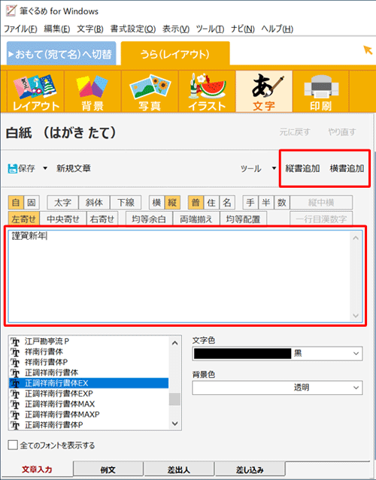The width and height of the screenshot is (376, 480).
Task: Select the うら(レイアウト) tab
Action: tap(175, 54)
